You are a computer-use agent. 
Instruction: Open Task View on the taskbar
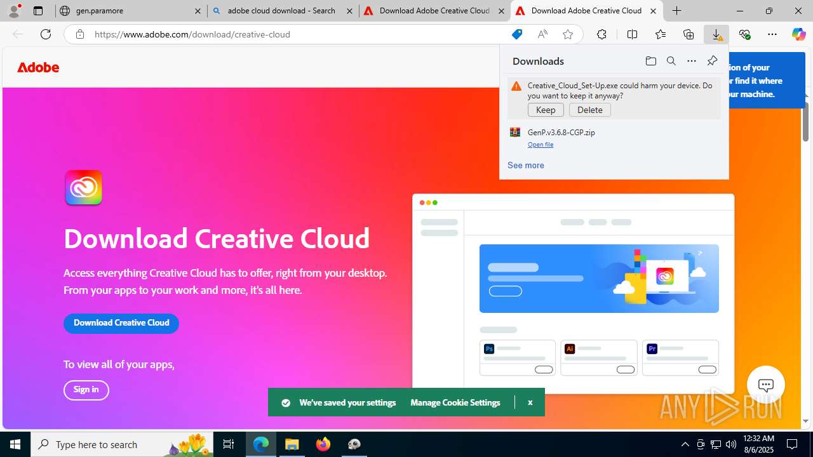coord(229,444)
